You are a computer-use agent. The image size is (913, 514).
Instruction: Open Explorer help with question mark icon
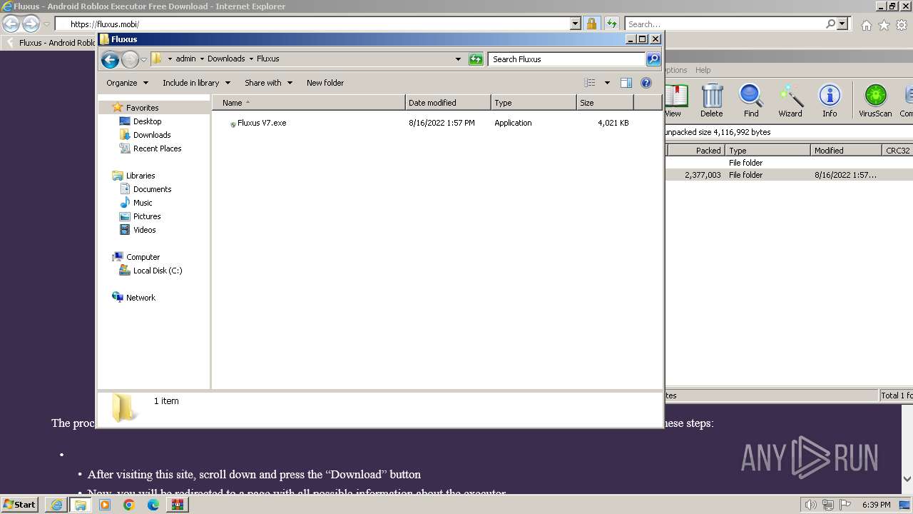(646, 83)
